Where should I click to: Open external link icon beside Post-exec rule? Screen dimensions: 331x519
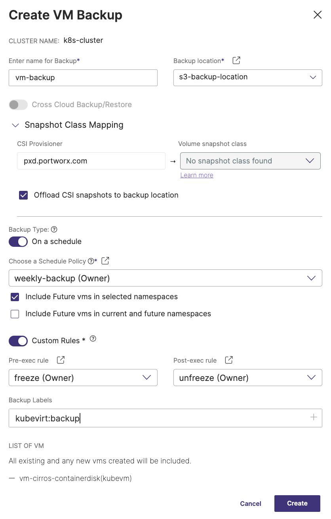click(229, 360)
